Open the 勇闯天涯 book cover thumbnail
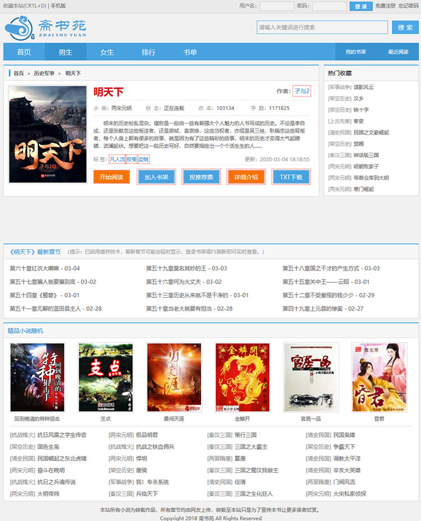 (x=174, y=377)
